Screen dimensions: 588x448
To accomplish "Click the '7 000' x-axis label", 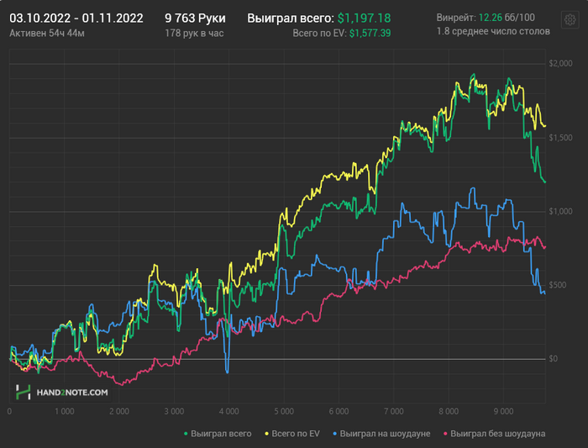I will [x=394, y=412].
